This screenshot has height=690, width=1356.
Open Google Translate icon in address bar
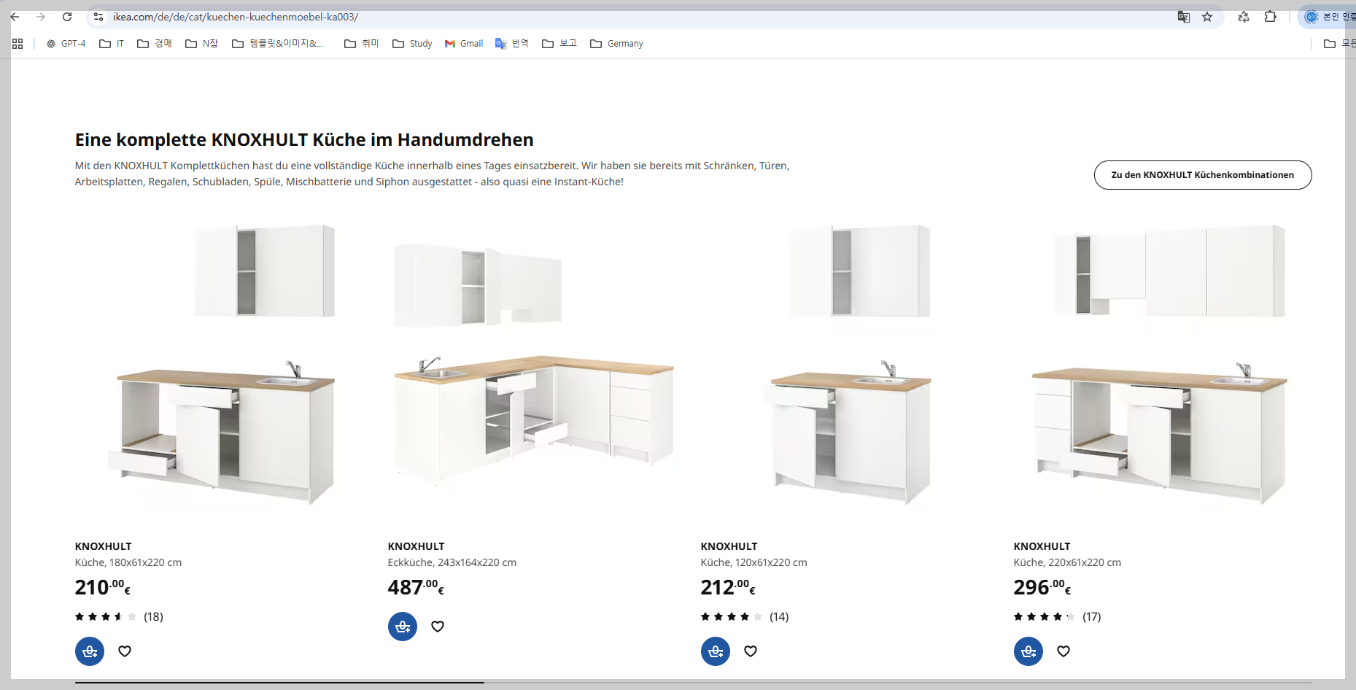coord(1183,17)
